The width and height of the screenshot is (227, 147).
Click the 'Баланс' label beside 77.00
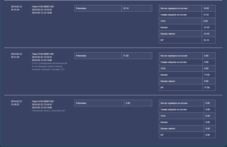coord(164,75)
